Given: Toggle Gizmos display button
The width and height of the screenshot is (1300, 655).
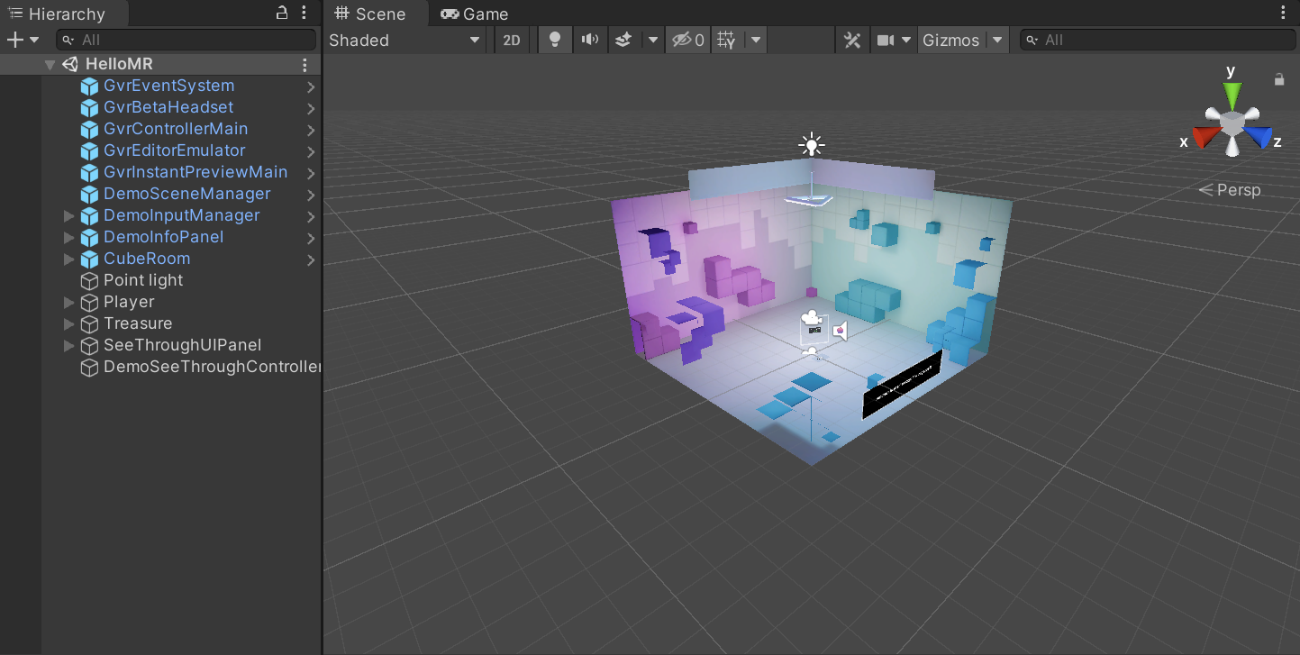Looking at the screenshot, I should point(951,41).
